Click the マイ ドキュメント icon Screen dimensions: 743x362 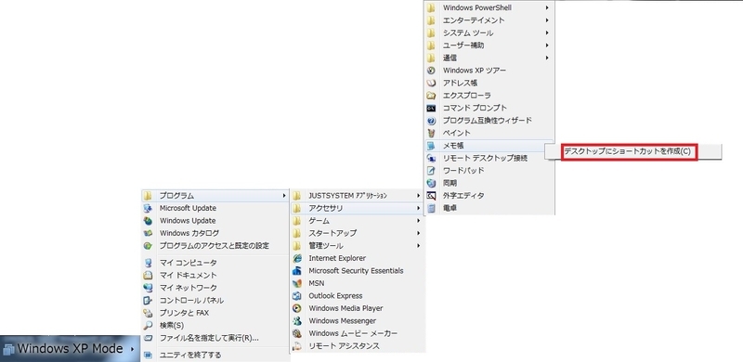click(148, 276)
